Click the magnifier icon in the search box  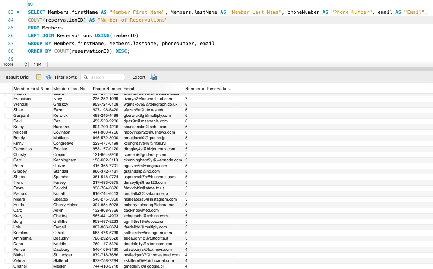[86, 77]
